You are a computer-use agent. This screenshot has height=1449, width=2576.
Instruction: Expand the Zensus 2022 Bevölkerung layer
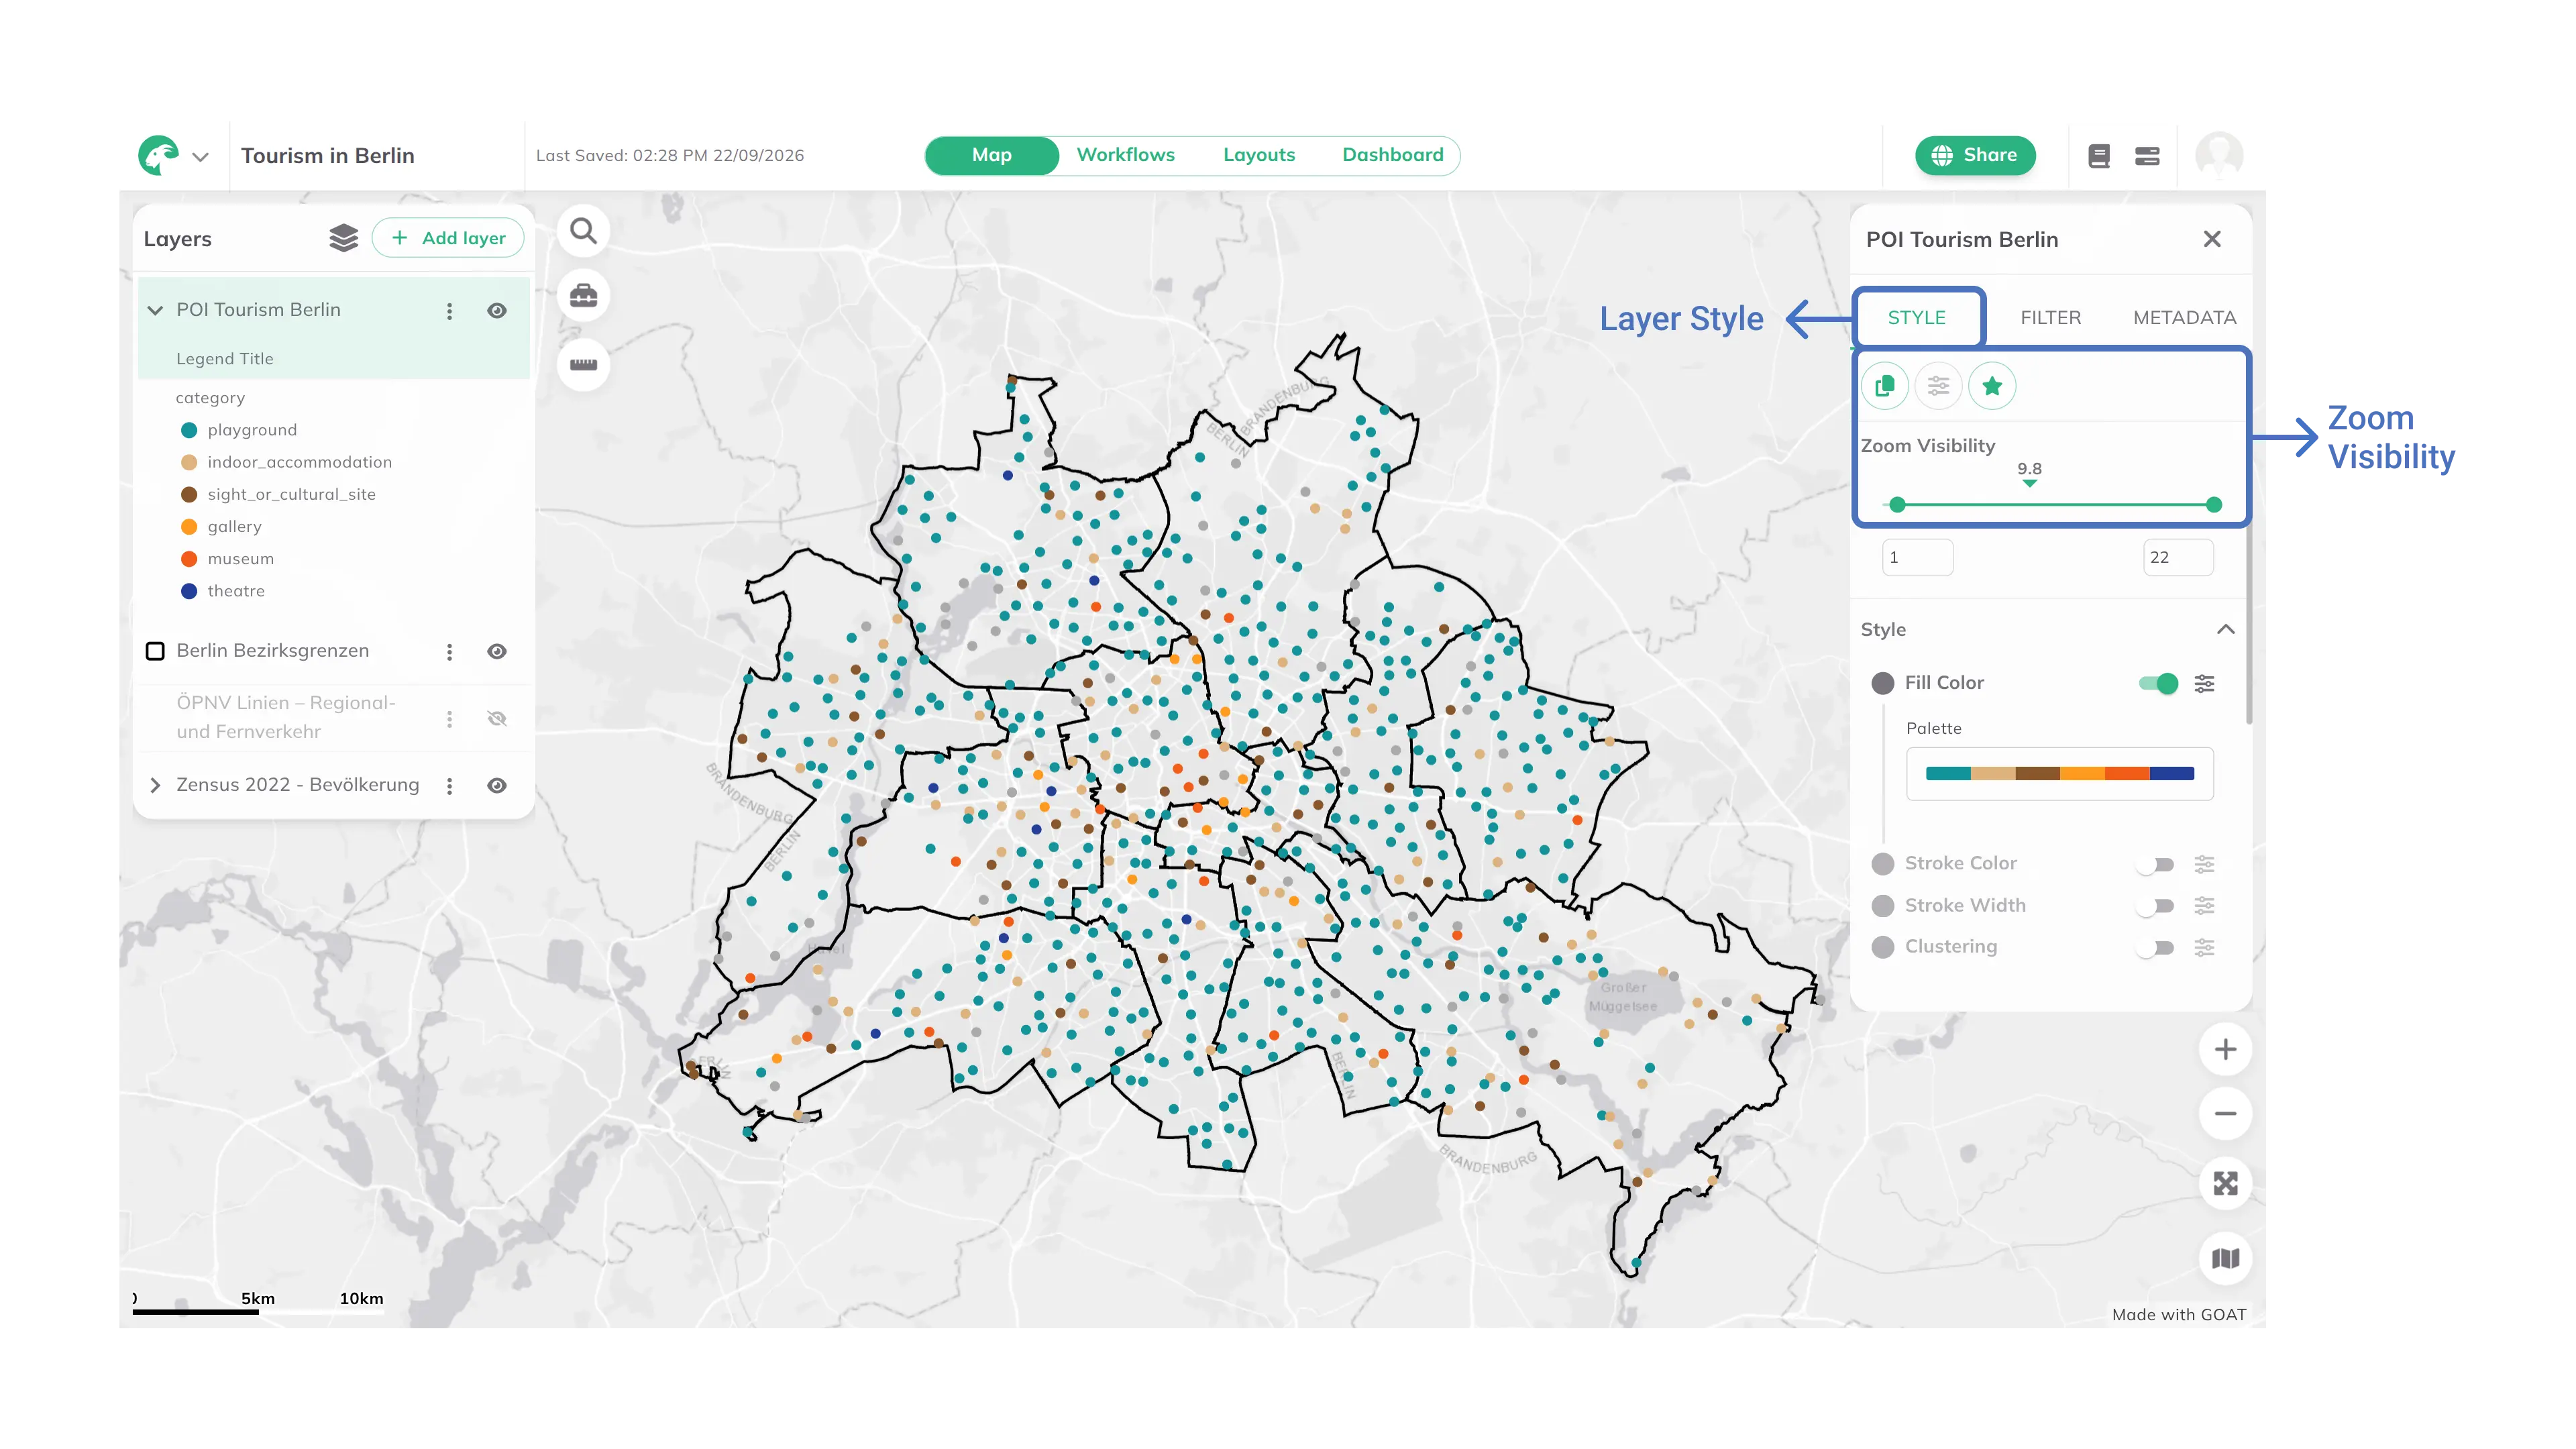pyautogui.click(x=155, y=786)
